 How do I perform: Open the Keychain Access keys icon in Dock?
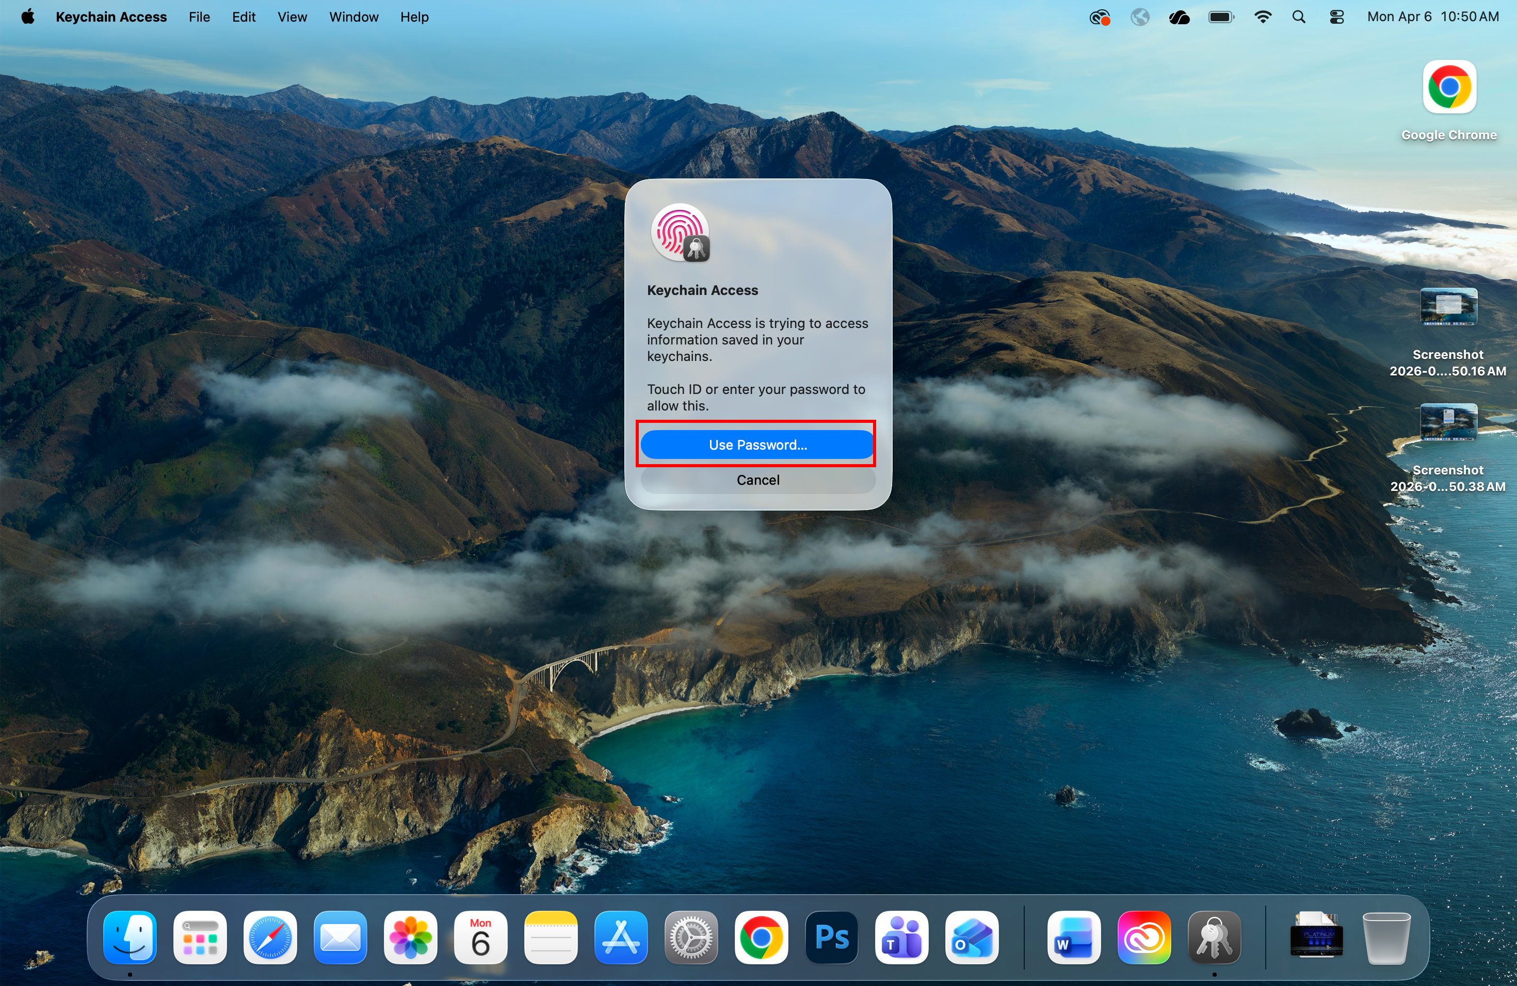(x=1214, y=938)
